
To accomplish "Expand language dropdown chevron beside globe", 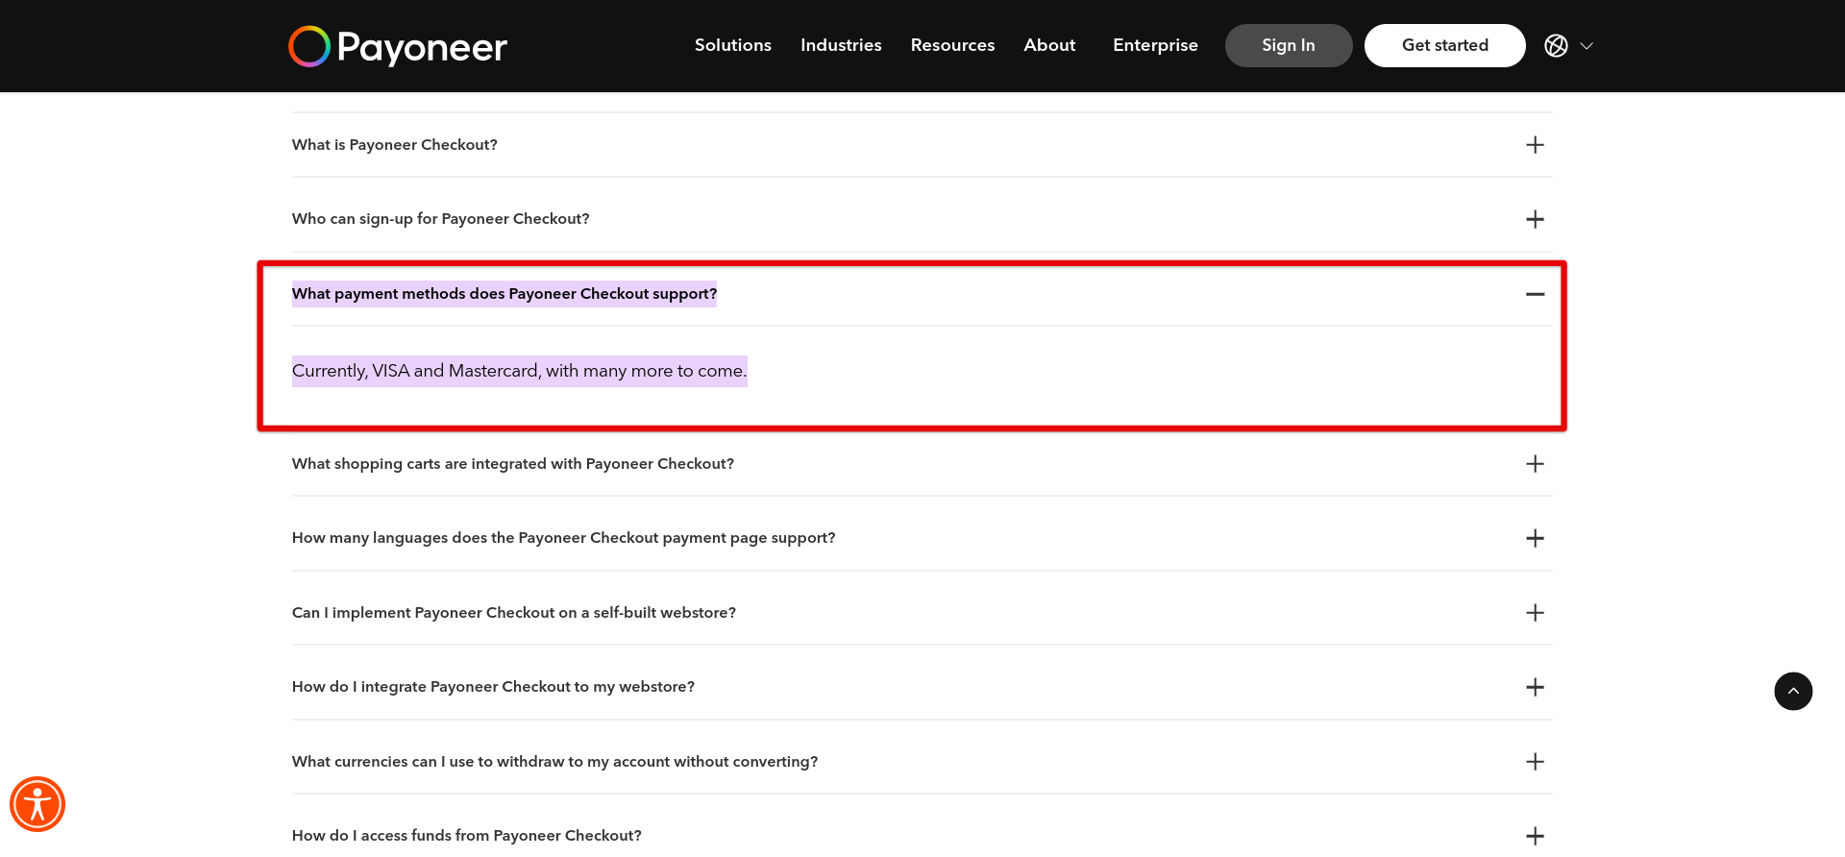I will click(x=1587, y=45).
